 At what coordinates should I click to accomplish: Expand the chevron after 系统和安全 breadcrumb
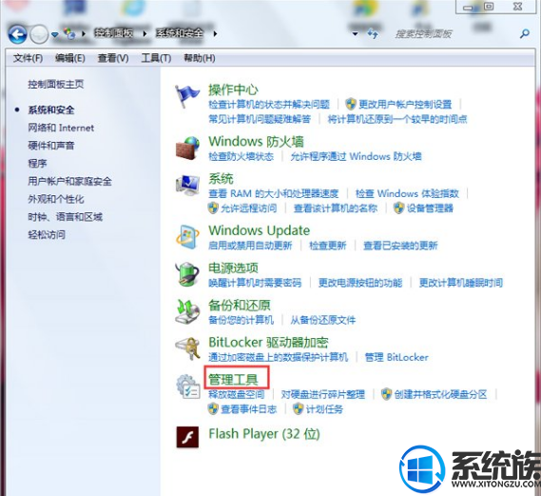click(215, 34)
